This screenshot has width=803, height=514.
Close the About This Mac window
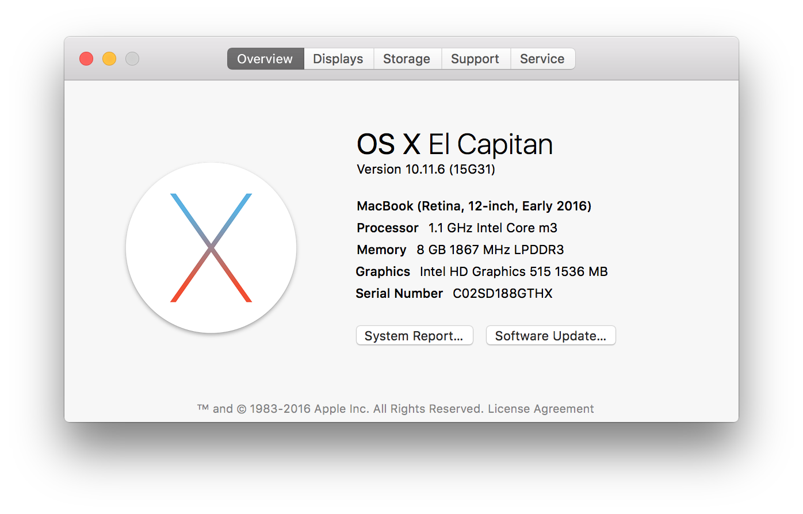point(86,59)
